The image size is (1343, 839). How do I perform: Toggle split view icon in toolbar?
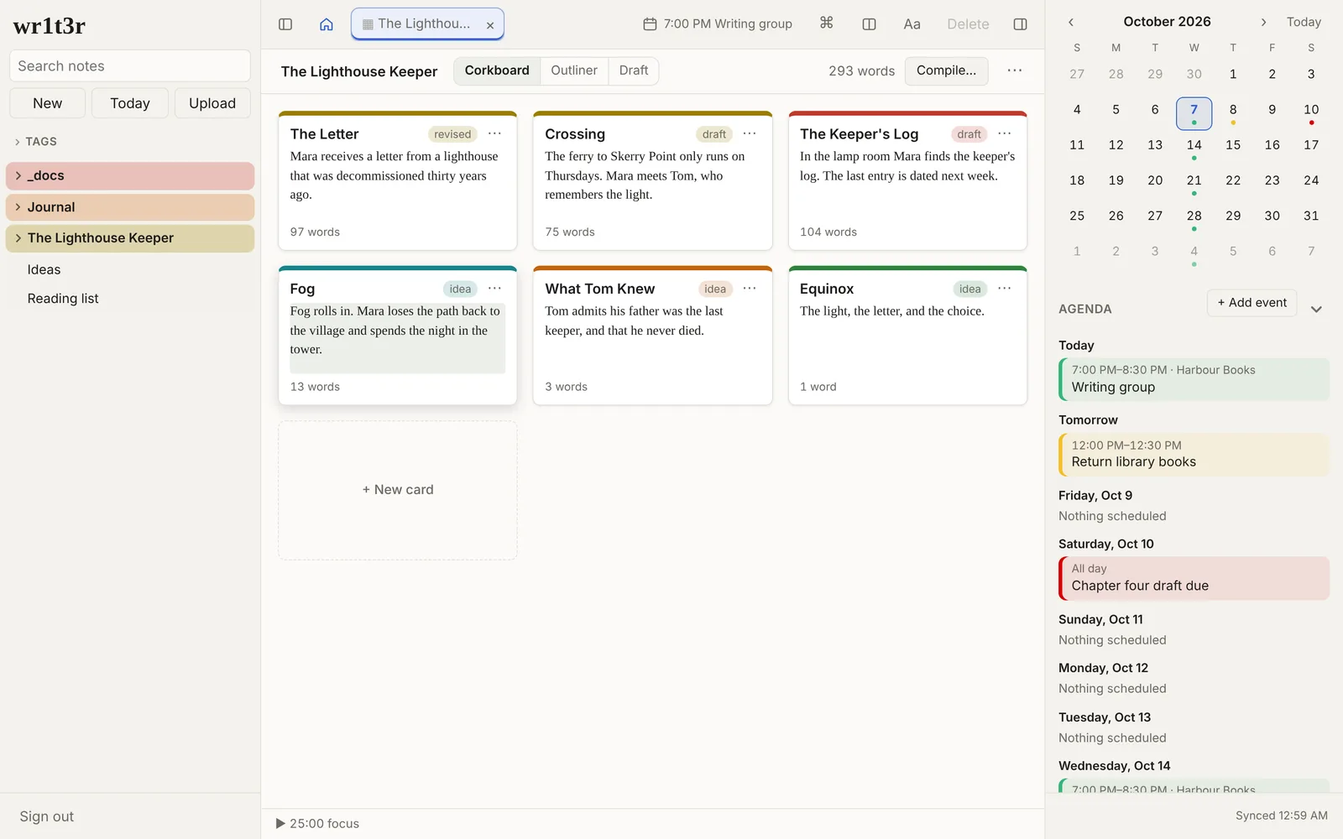(870, 24)
